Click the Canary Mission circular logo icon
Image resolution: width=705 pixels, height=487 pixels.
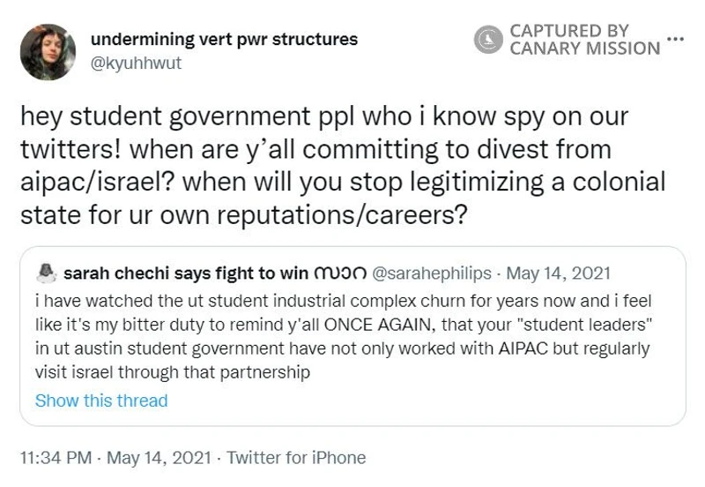click(488, 40)
